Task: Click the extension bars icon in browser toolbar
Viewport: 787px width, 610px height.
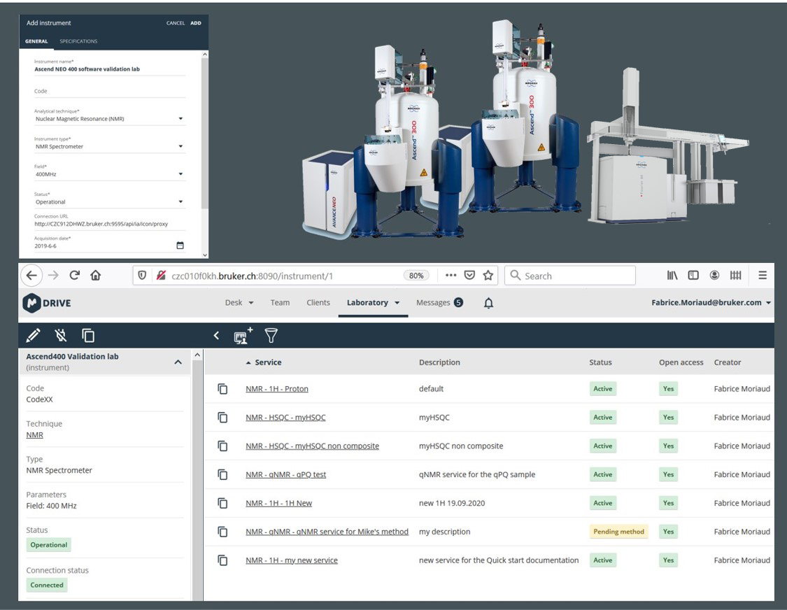Action: tap(735, 275)
